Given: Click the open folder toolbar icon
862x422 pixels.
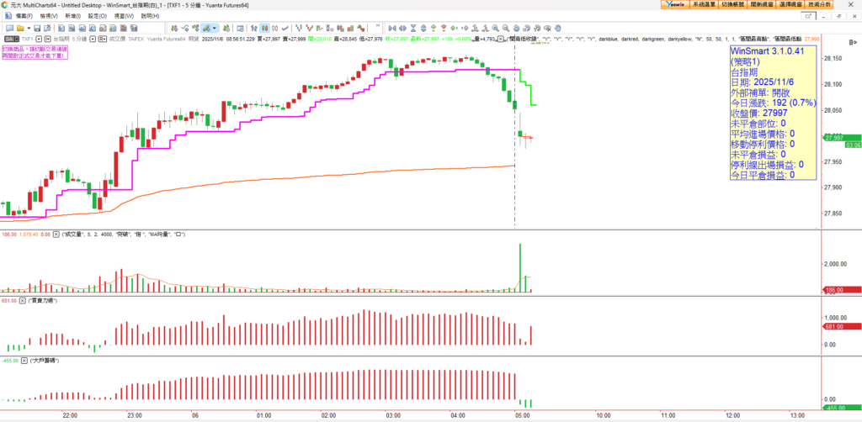Looking at the screenshot, I should point(19,28).
